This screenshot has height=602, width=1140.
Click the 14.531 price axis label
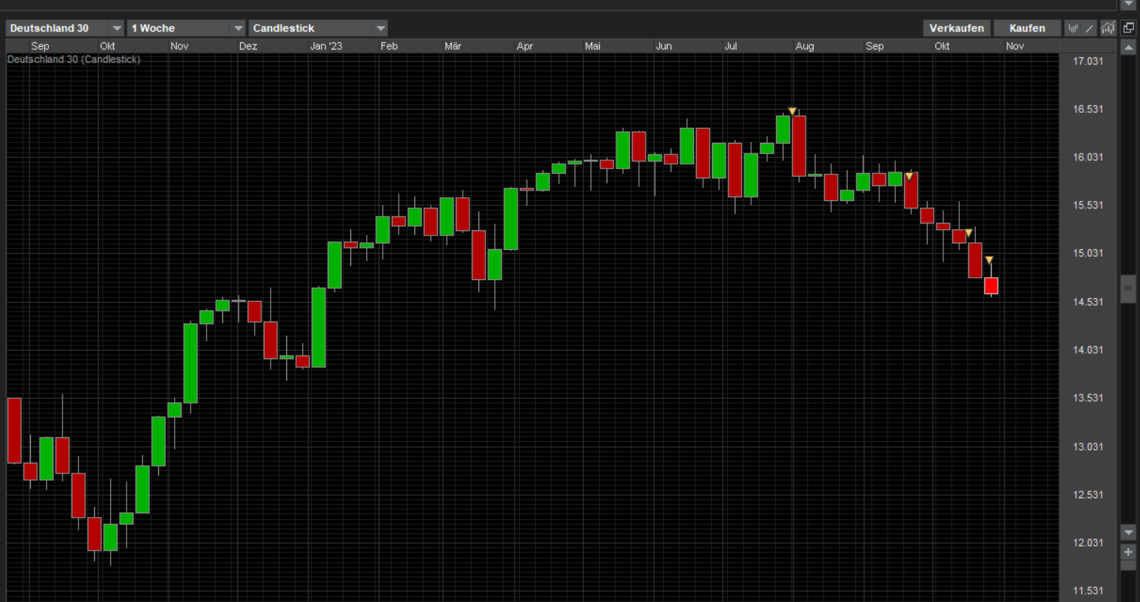1087,302
